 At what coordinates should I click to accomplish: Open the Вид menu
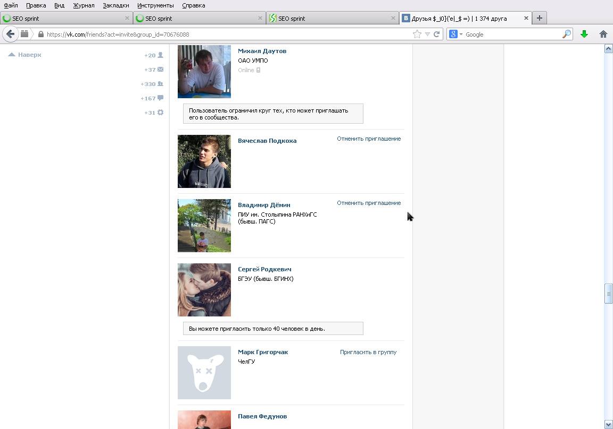(60, 5)
